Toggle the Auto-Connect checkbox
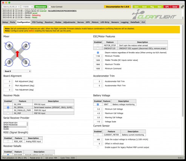The height and width of the screenshot is (161, 186). [x=50, y=7]
